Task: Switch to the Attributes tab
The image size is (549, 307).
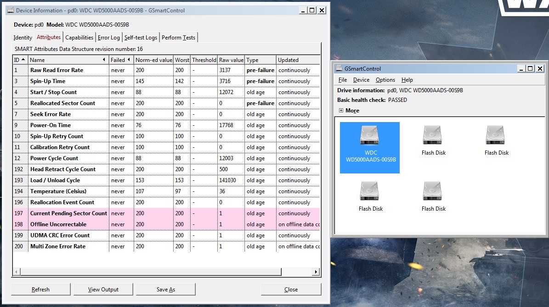Action: point(49,37)
